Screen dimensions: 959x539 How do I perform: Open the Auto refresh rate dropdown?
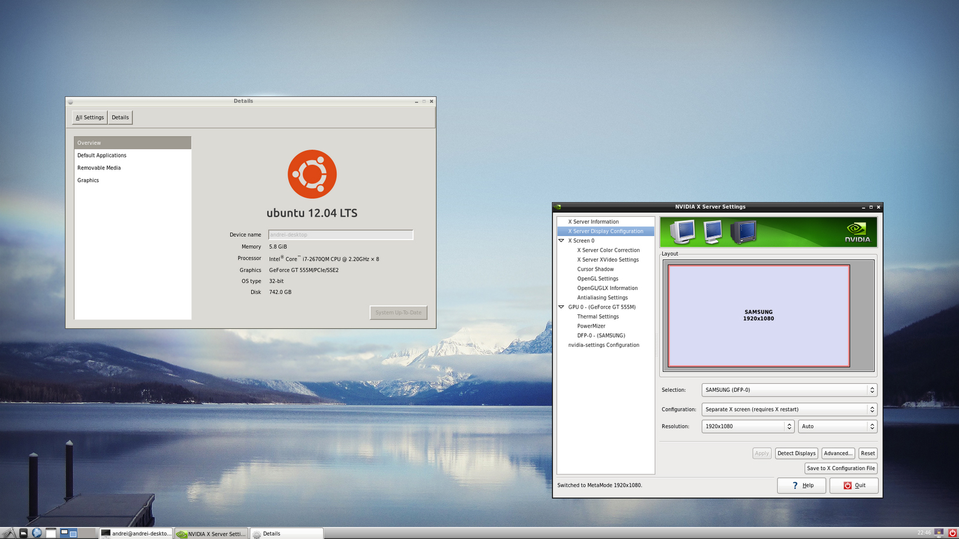coord(837,426)
